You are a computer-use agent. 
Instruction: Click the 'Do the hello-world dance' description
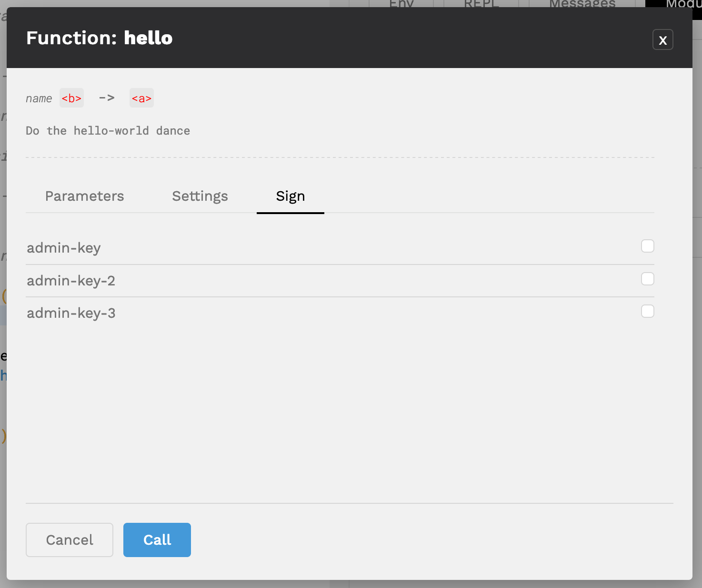pyautogui.click(x=108, y=131)
